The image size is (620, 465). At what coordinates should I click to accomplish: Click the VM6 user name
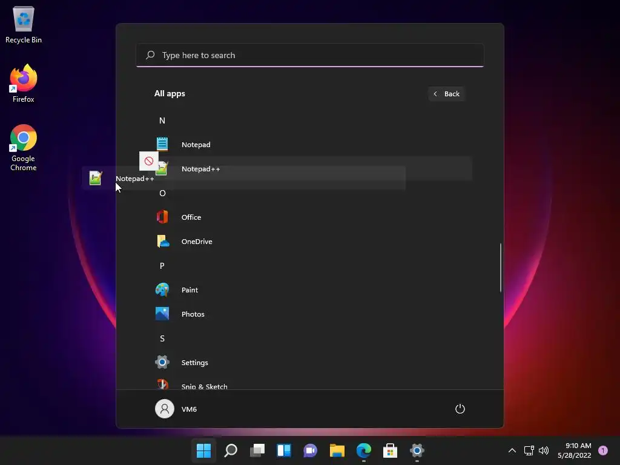pyautogui.click(x=189, y=409)
